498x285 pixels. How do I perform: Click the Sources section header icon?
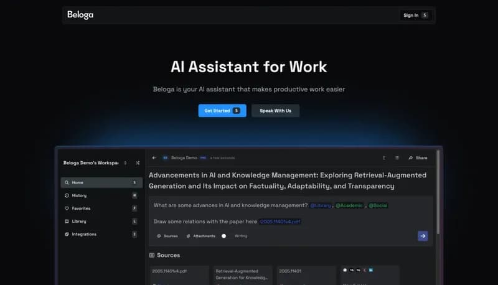[x=152, y=255]
